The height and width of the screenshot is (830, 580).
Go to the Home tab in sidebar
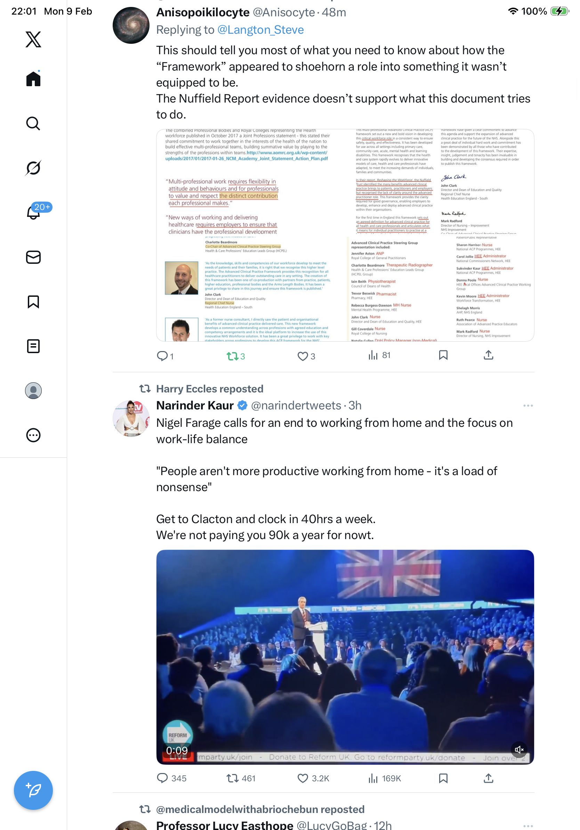tap(33, 79)
